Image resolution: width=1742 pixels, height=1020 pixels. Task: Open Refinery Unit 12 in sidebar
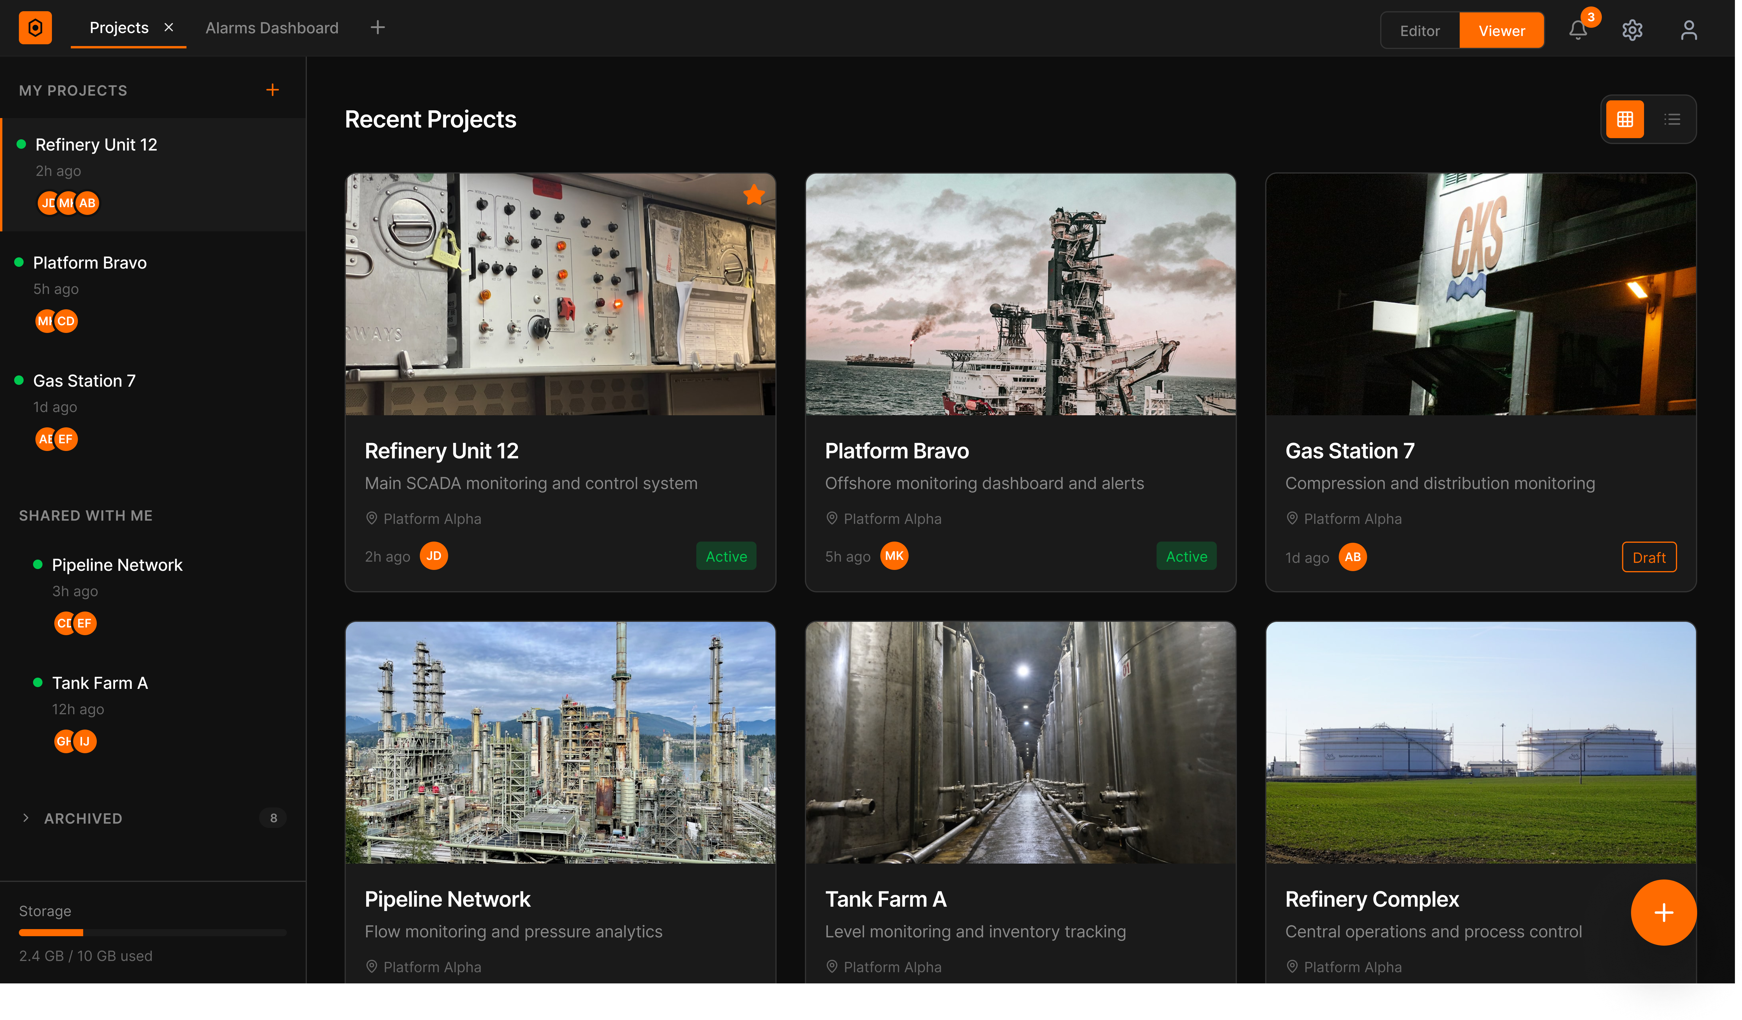tap(153, 174)
